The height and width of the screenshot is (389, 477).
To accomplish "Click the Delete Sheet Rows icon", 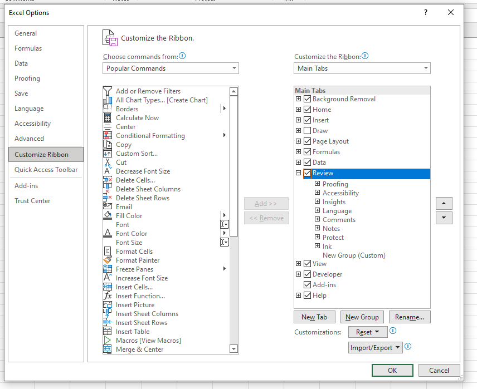I will point(108,198).
